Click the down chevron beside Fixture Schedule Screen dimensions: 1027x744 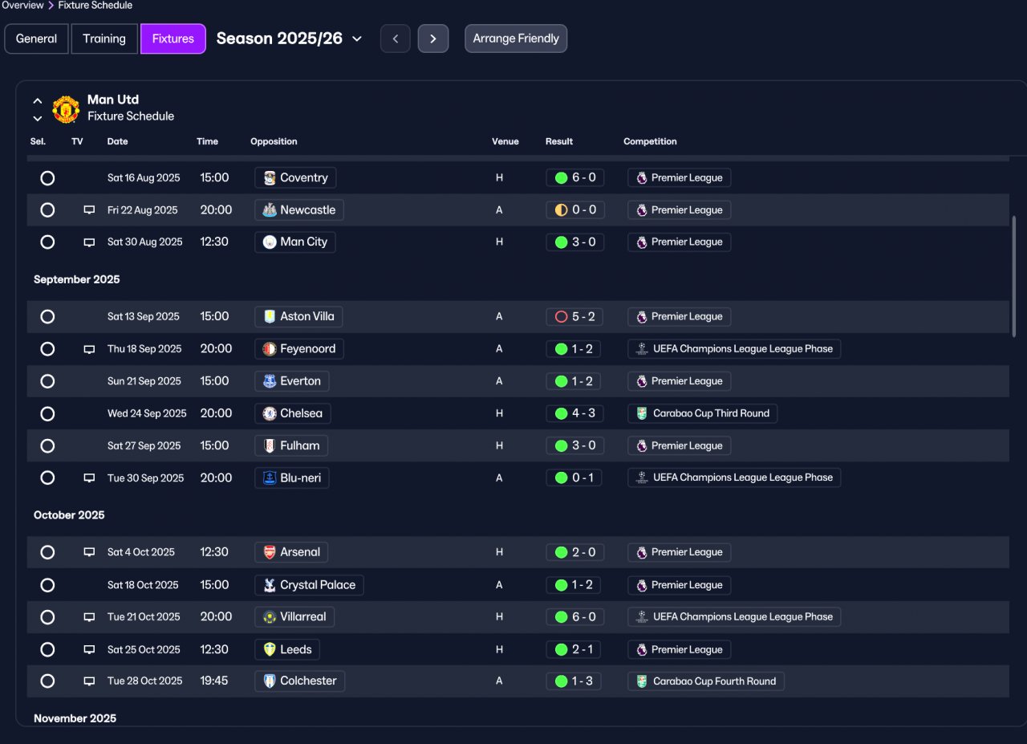pos(37,118)
